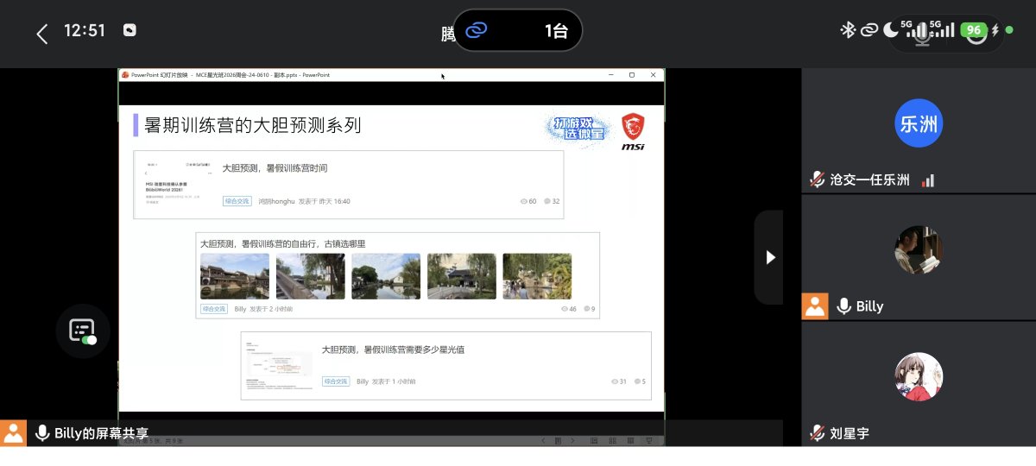1036x466 pixels.
Task: Tap microphone icon beside Billy的屏幕共享
Action: [x=41, y=433]
